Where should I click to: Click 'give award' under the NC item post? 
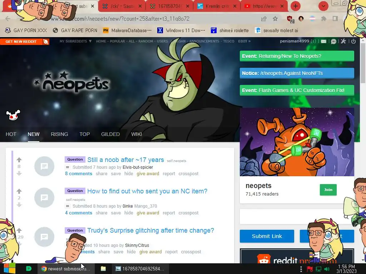point(148,213)
